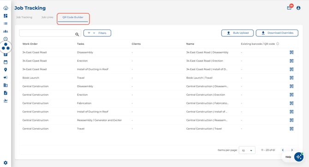This screenshot has height=167, width=309.
Task: Go to next page of results
Action: (x=292, y=150)
